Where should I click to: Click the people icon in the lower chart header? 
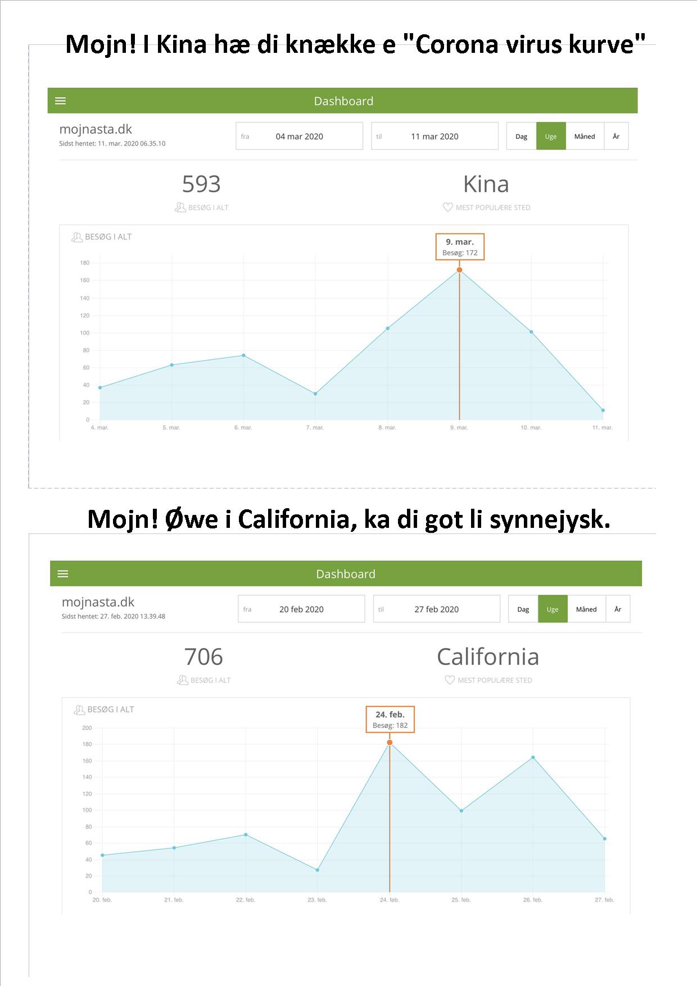coord(79,710)
